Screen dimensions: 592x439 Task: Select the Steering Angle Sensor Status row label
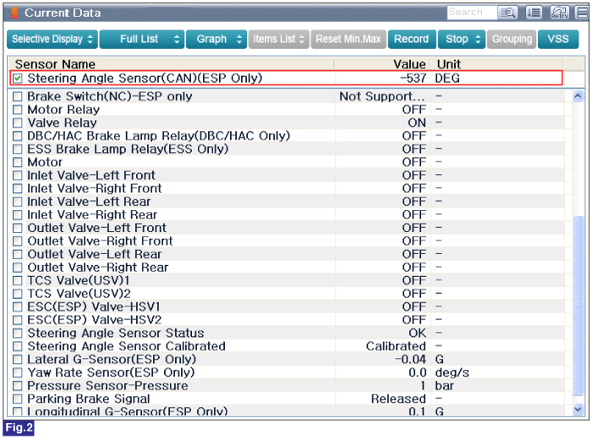(116, 333)
